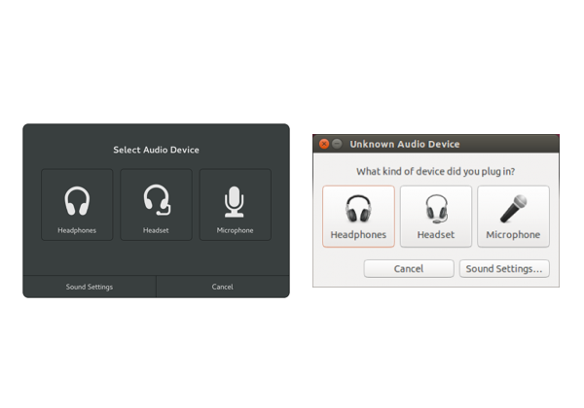Click the "Headset" text in the light dialog
The image size is (584, 408).
435,235
